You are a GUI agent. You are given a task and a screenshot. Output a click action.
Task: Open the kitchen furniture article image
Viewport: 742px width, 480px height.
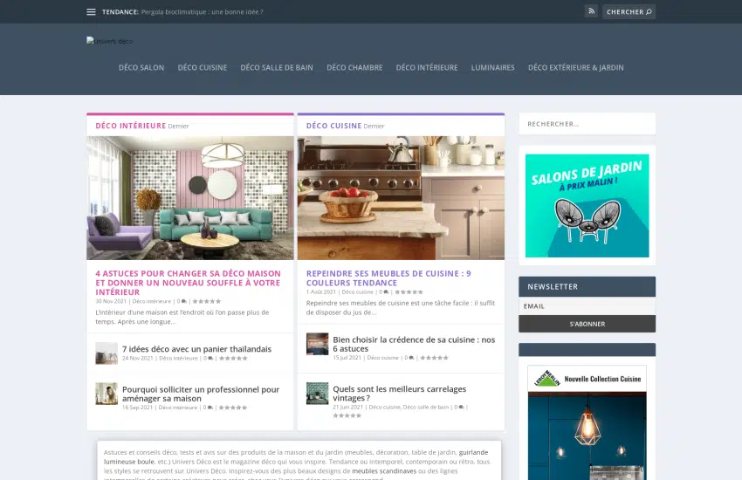401,198
